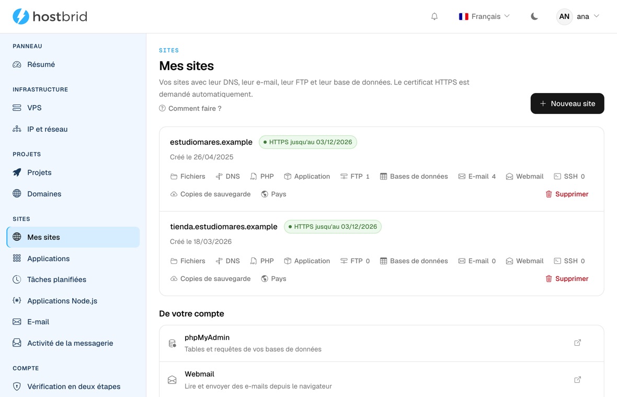Click 'Créé le 26/04/2025' text
The height and width of the screenshot is (397, 617).
(201, 157)
